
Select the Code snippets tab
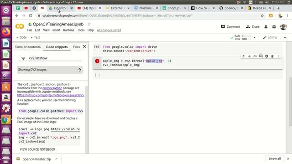[57, 47]
